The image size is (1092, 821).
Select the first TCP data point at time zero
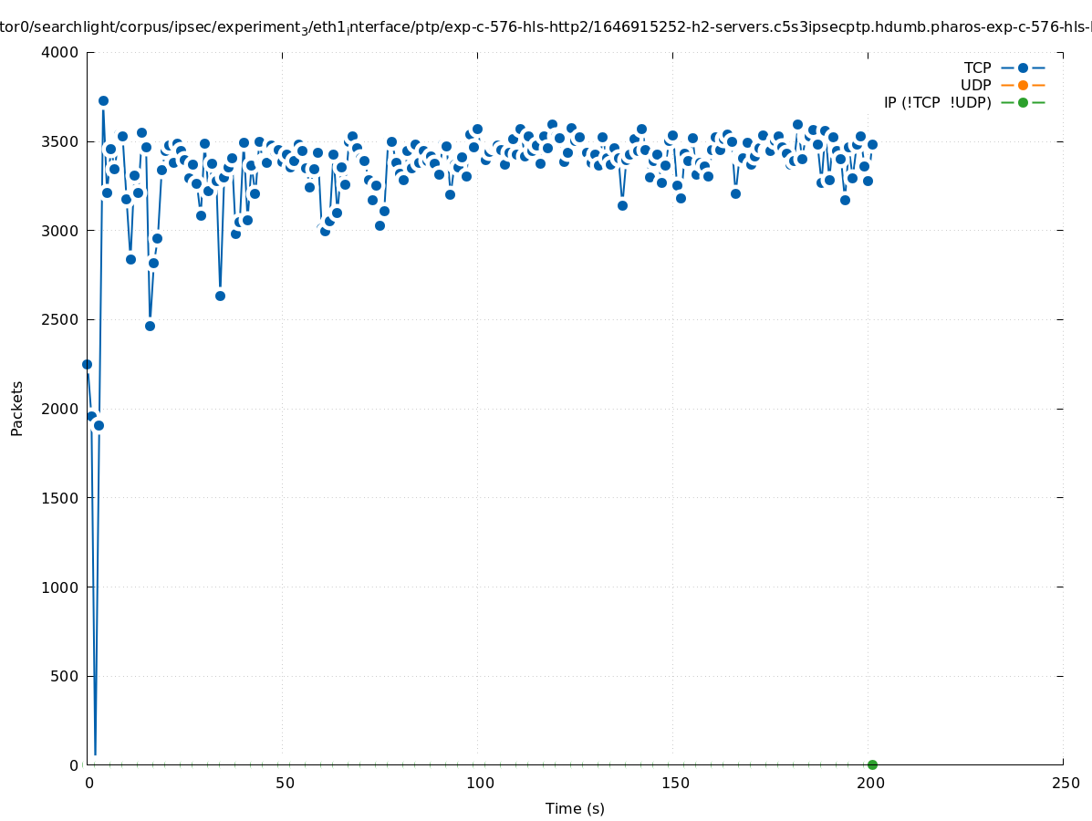click(x=88, y=364)
